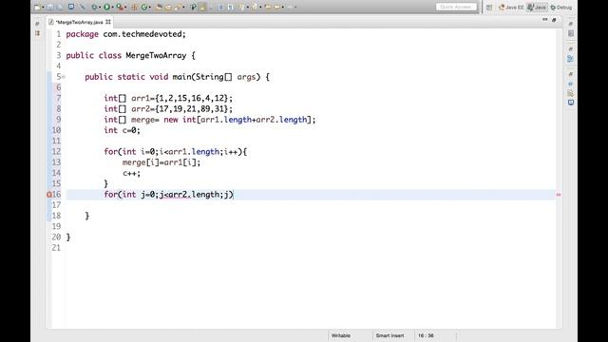This screenshot has width=608, height=342.
Task: Click line number 19 in the gutter
Action: [56, 226]
